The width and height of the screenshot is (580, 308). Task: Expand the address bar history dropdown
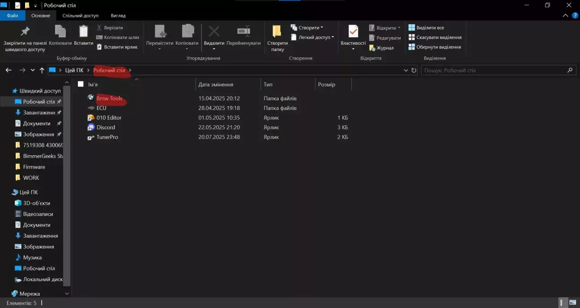(x=406, y=70)
